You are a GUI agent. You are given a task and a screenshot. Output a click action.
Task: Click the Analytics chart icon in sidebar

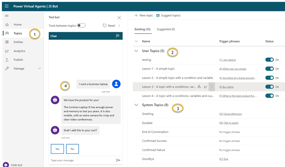[x=7, y=51]
